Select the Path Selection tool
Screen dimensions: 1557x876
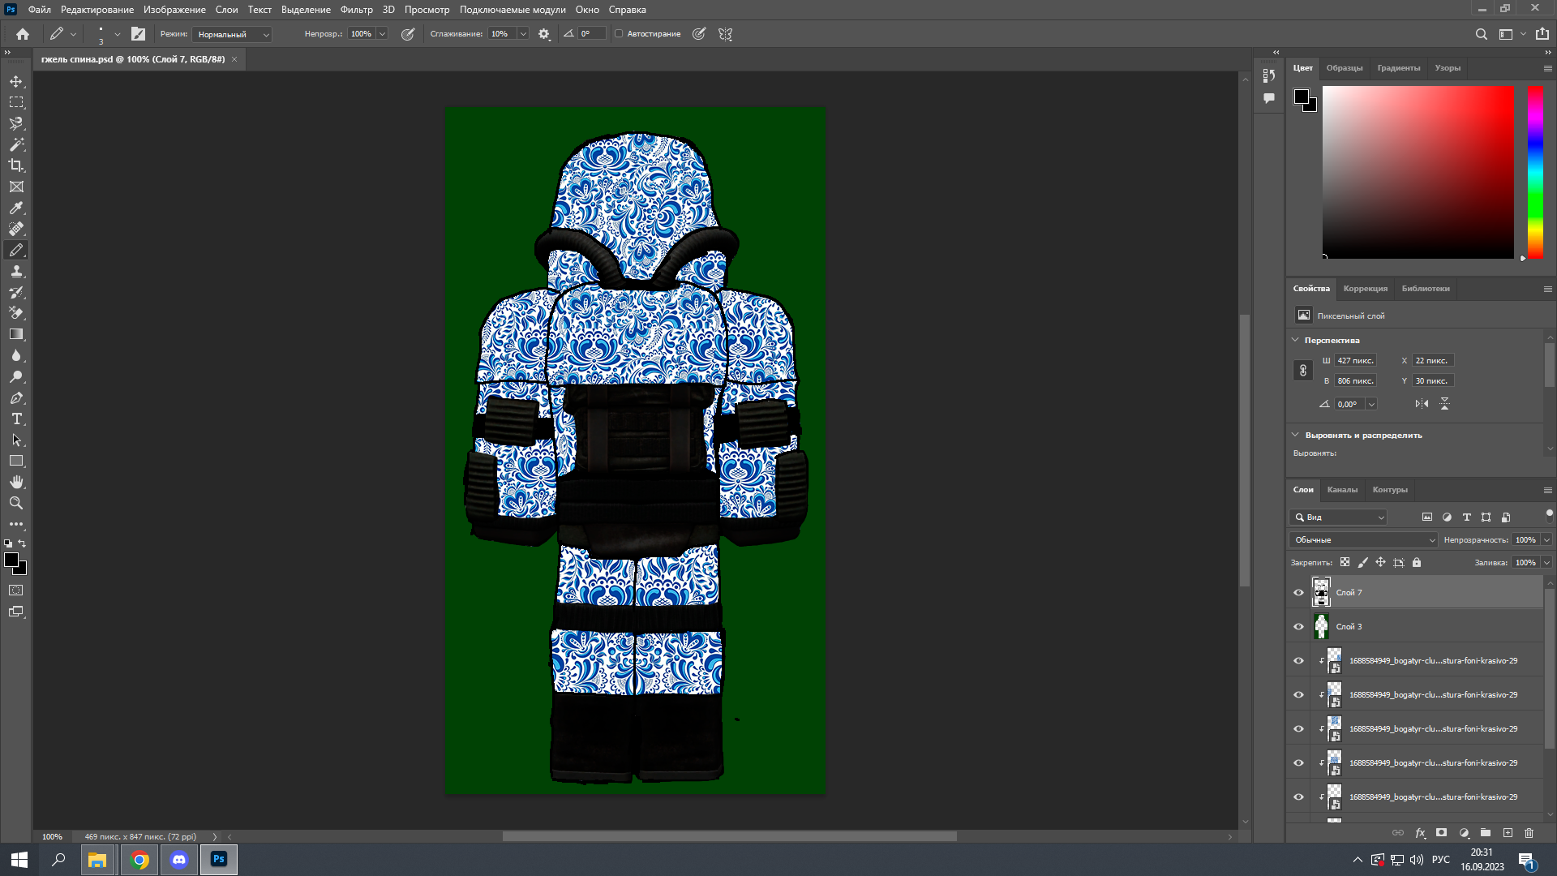click(16, 440)
